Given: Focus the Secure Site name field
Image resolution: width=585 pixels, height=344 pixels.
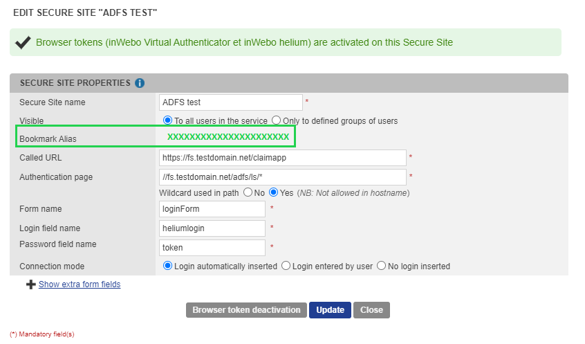Looking at the screenshot, I should coord(231,102).
